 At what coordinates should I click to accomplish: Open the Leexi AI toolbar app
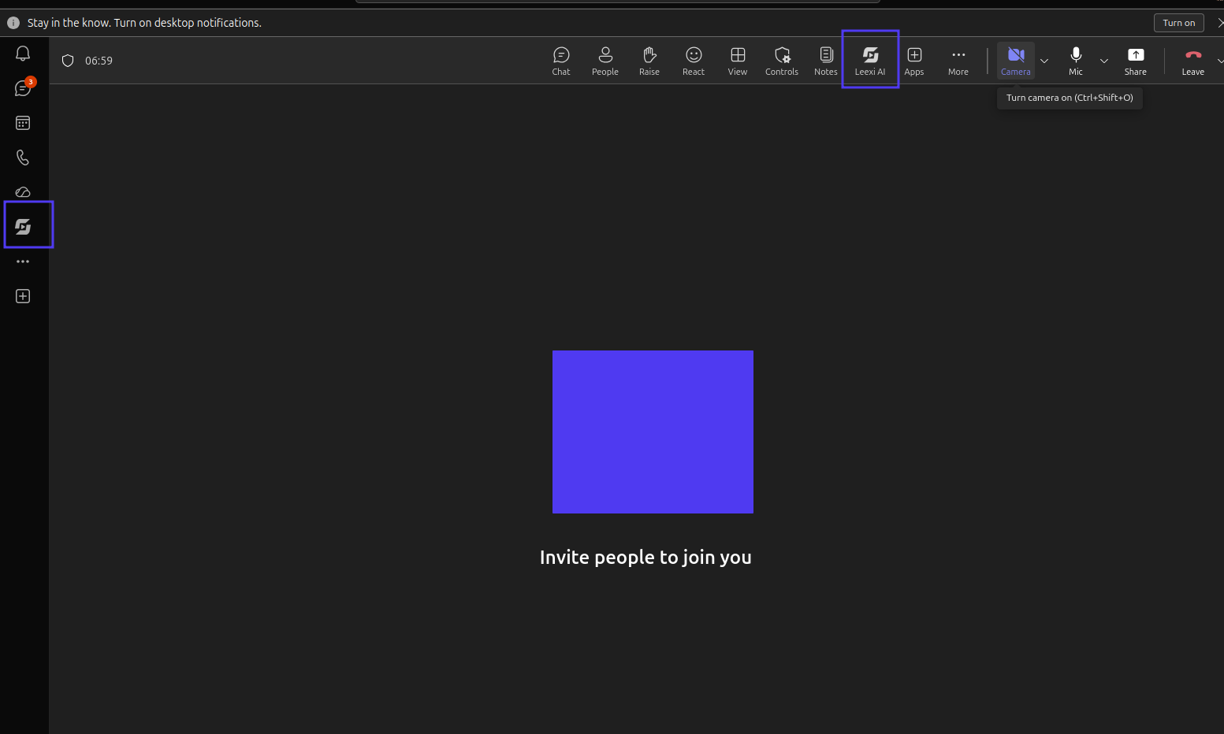870,61
